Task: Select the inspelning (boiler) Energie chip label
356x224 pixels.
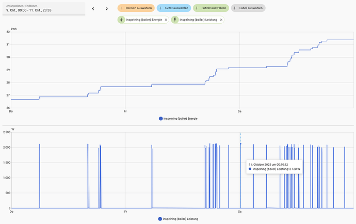Action: click(x=144, y=20)
